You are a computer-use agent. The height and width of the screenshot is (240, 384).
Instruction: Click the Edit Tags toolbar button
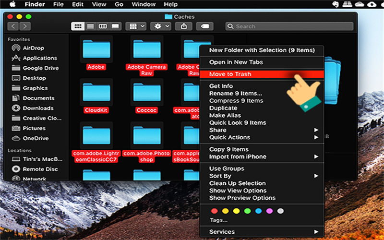(205, 26)
